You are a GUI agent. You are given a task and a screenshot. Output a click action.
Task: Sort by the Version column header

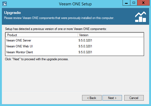point(111,35)
